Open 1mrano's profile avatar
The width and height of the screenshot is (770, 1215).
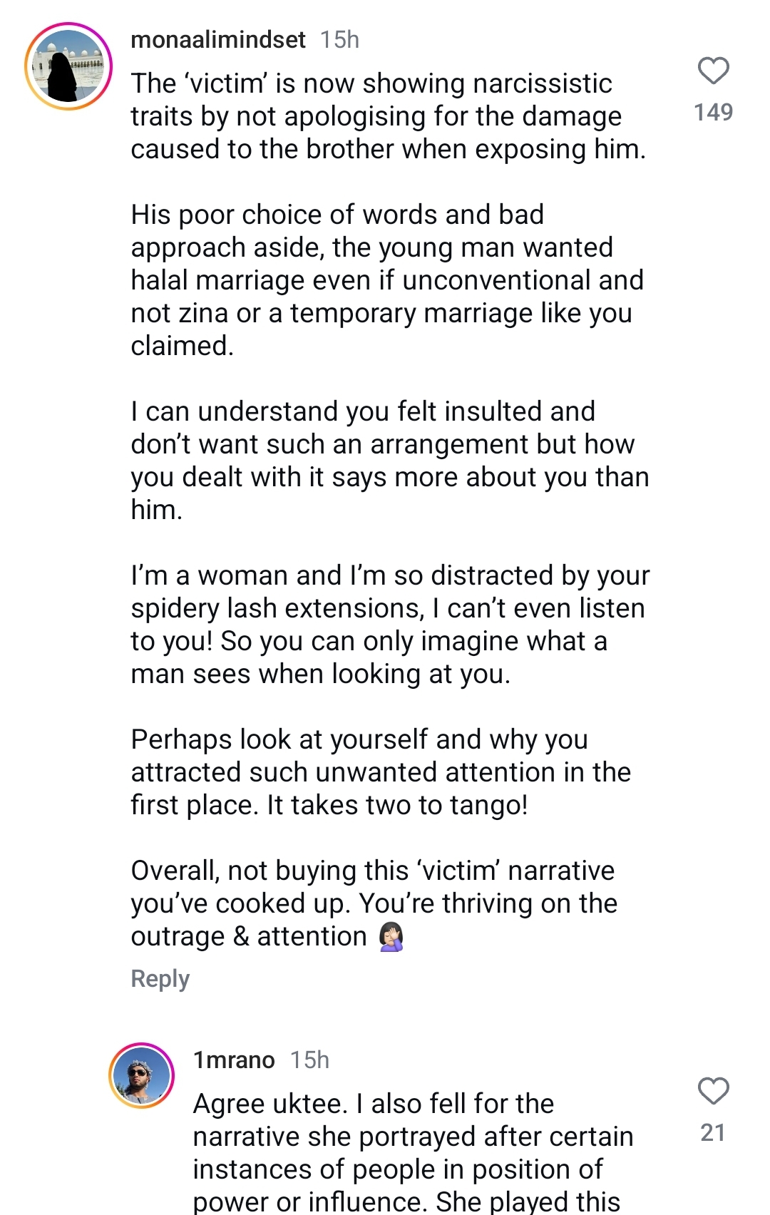coord(141,1075)
